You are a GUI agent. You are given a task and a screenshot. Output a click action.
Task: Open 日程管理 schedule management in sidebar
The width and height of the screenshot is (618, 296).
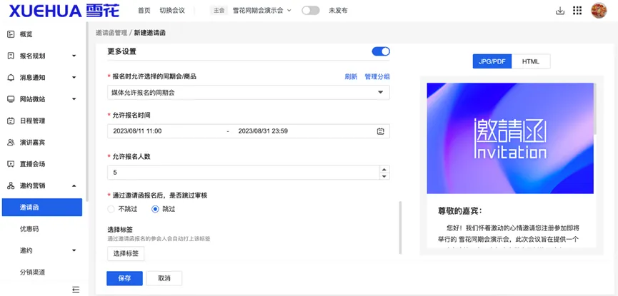coord(32,121)
